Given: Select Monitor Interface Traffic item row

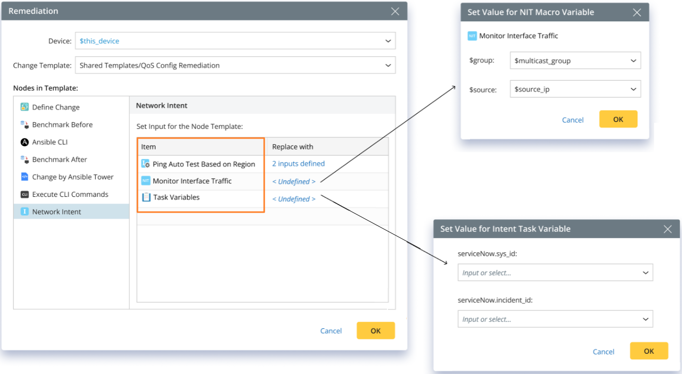Looking at the screenshot, I should [192, 181].
